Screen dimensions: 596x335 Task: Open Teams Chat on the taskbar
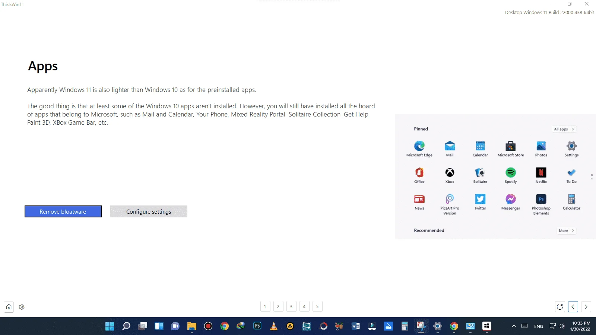coord(175,326)
